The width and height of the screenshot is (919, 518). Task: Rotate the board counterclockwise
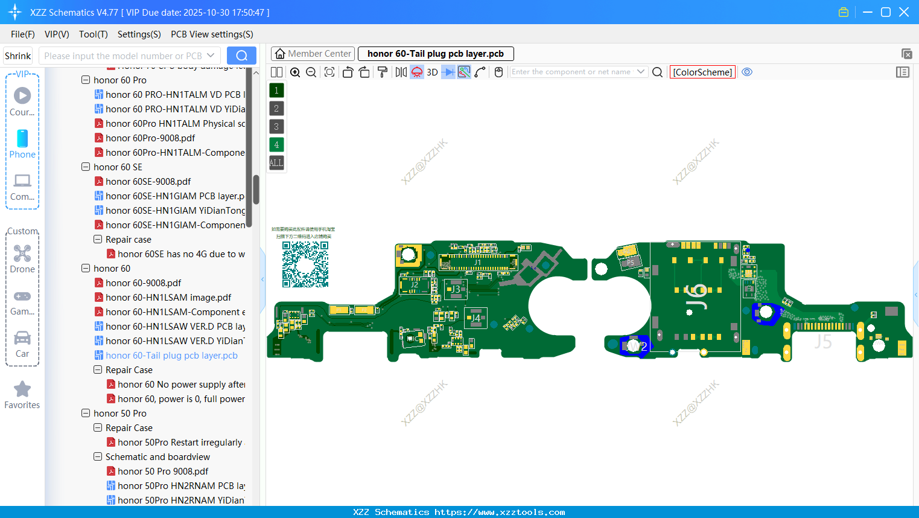(x=348, y=72)
